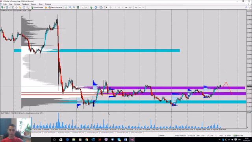Switch to AUDUSD-Pro,H4 chart tab
Screen dimensions: 252x142
coord(64,133)
